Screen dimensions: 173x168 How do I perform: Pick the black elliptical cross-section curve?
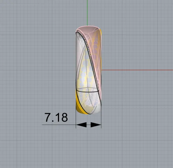coord(88,92)
